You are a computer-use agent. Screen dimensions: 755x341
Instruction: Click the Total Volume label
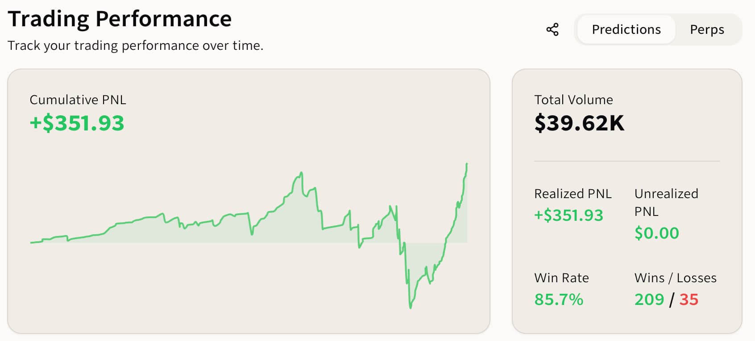573,100
